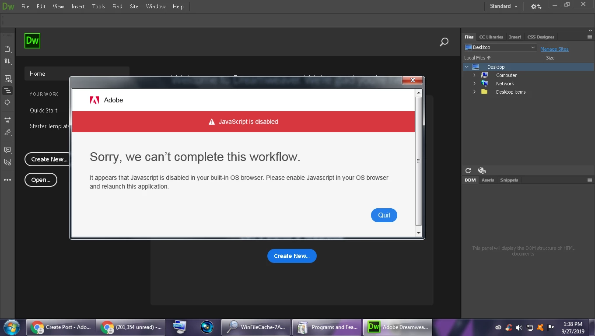595x336 pixels.
Task: Open the volume icon in system tray
Action: pos(519,327)
